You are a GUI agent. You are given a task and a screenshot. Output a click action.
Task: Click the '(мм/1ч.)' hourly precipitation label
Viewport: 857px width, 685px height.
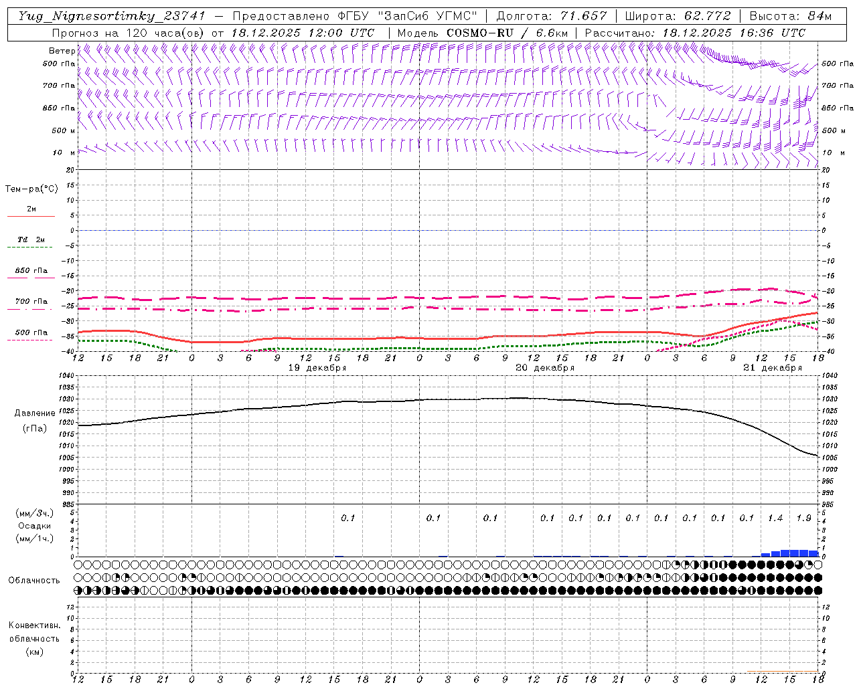(x=35, y=539)
